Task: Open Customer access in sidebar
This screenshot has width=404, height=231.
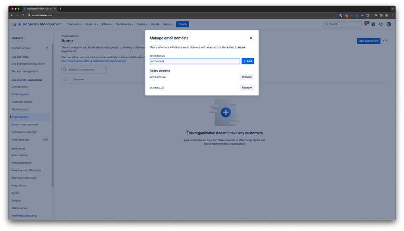Action: 22,102
